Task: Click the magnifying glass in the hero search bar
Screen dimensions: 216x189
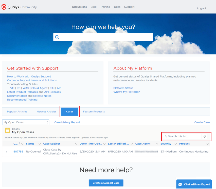Action: click(57, 37)
